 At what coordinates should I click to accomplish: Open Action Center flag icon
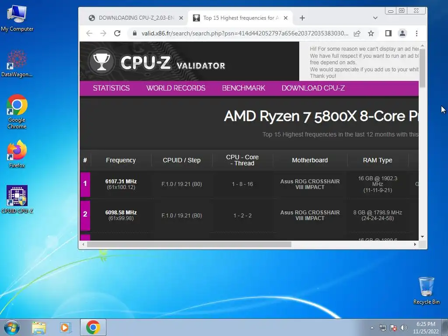[x=393, y=328]
